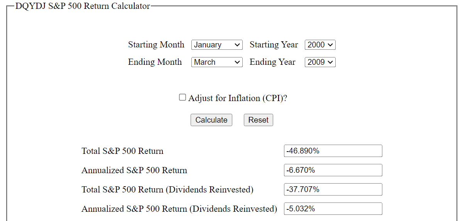Select Total Return Dividends Reinvested field
Image resolution: width=463 pixels, height=221 pixels.
coord(333,189)
